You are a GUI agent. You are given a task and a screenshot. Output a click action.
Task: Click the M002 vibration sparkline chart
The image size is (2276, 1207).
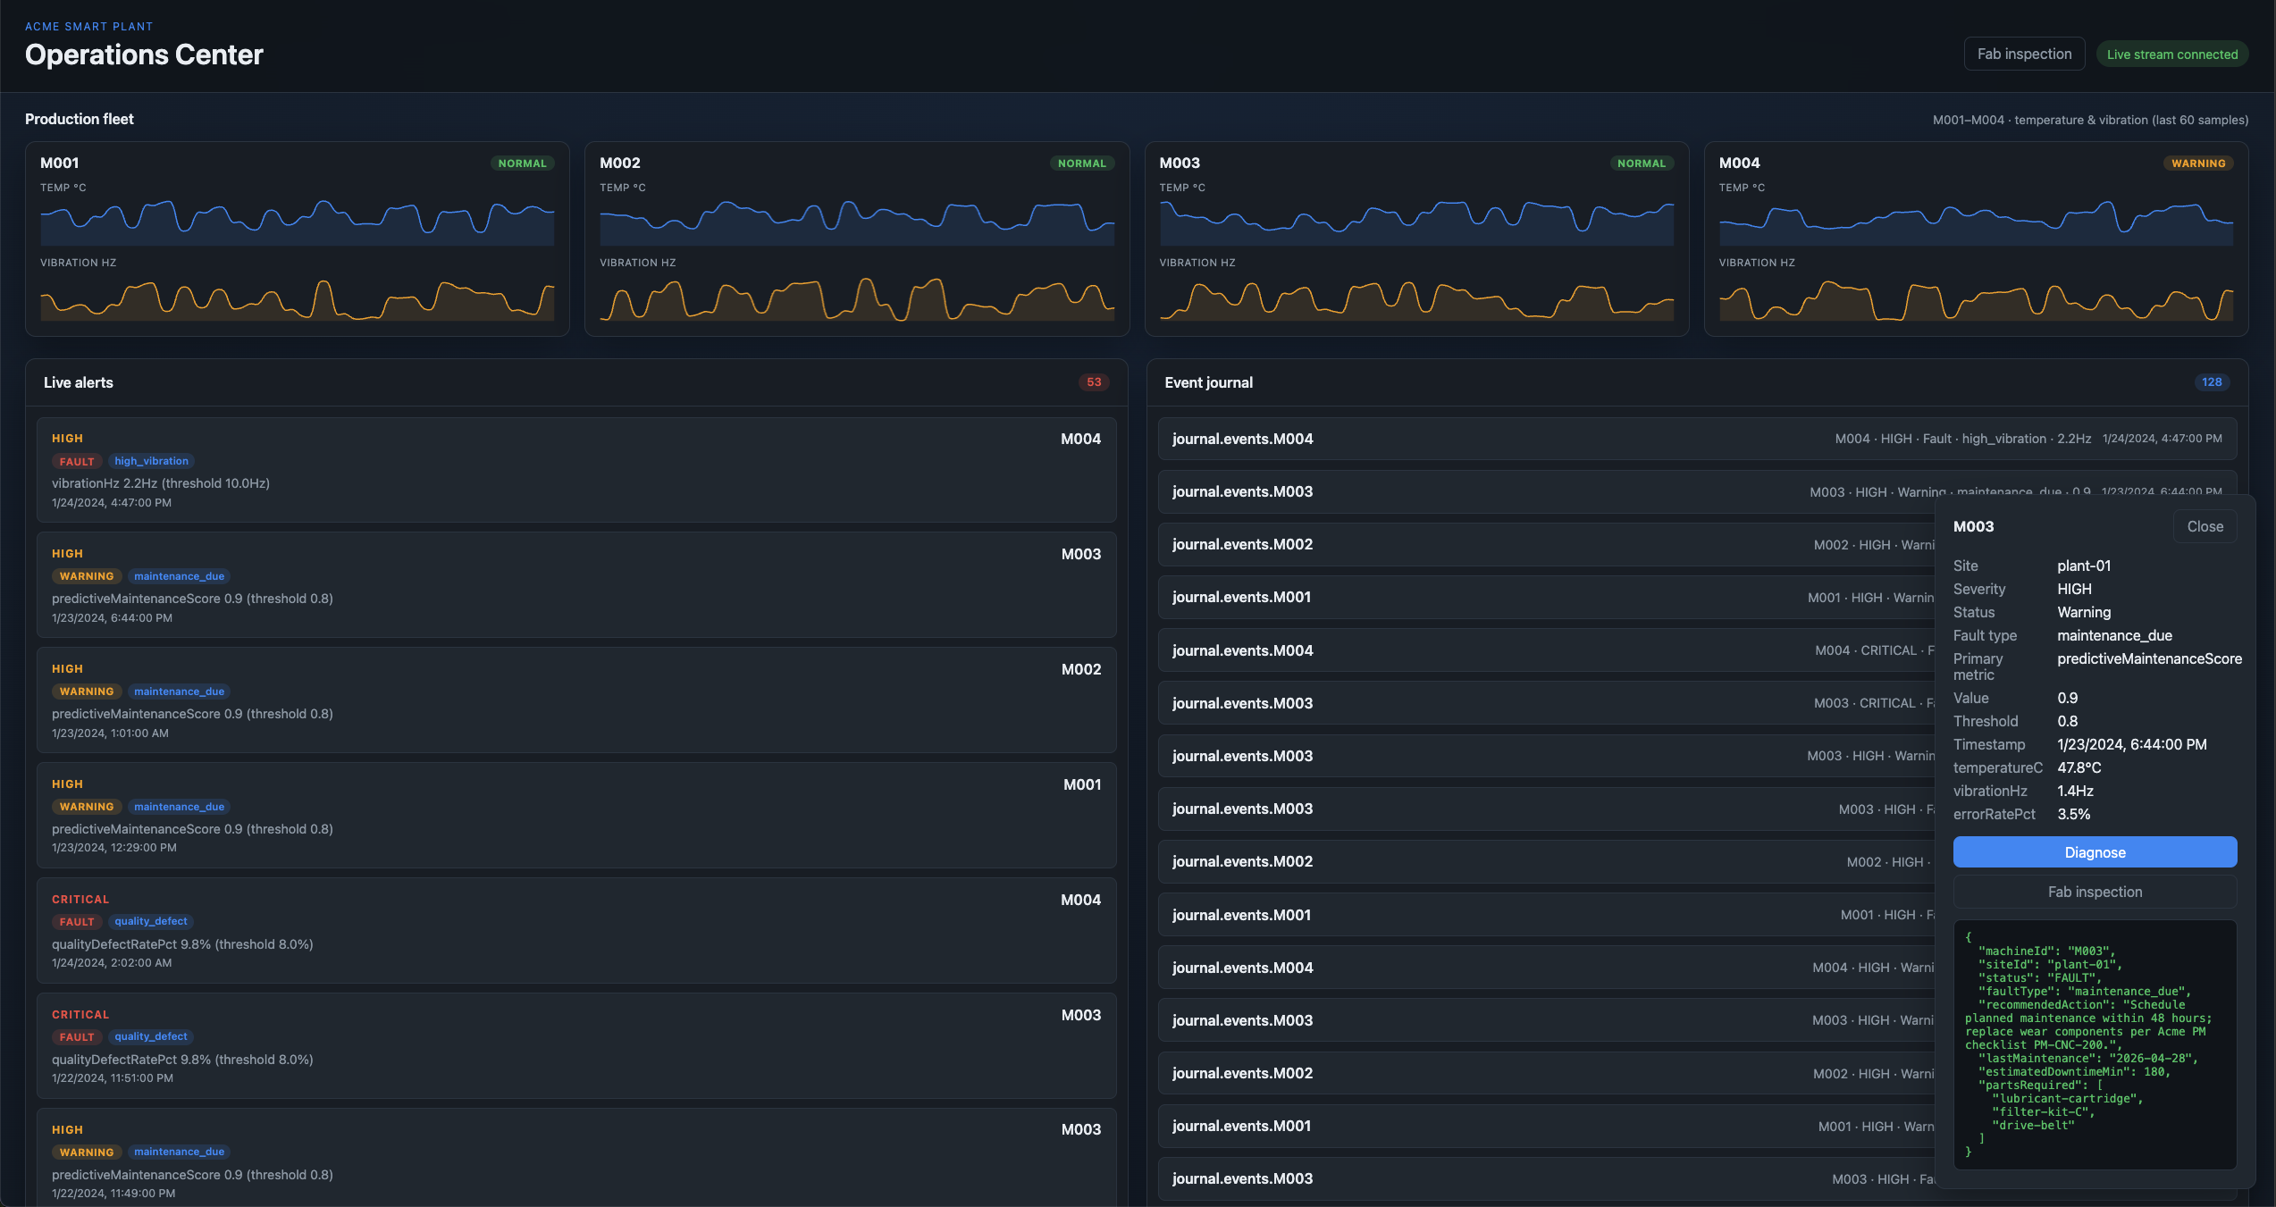[x=857, y=298]
